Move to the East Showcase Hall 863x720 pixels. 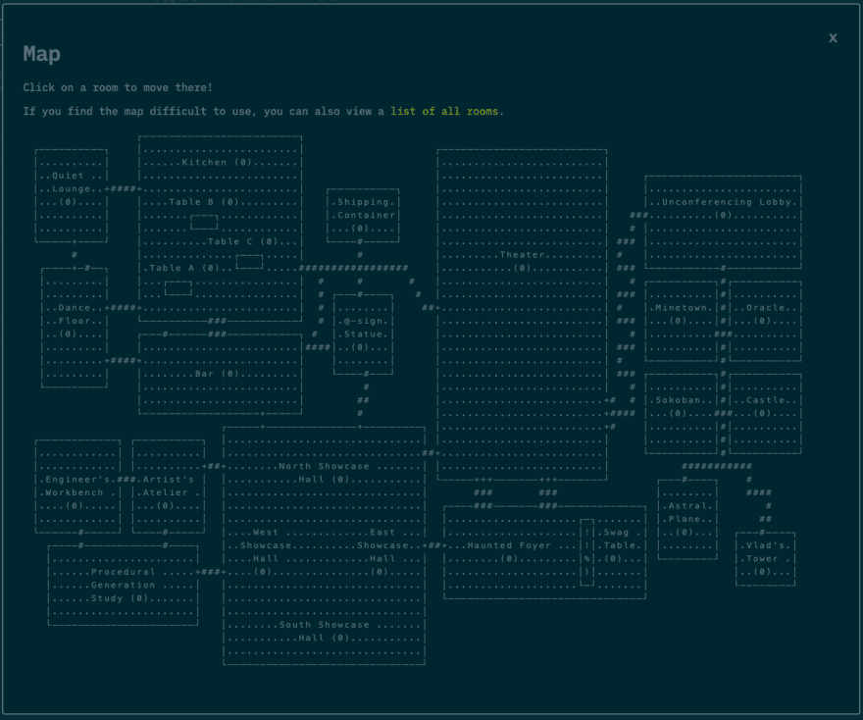(382, 552)
